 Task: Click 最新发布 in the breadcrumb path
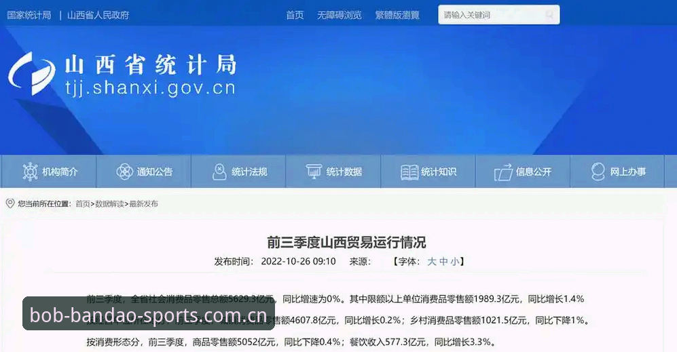click(x=144, y=204)
